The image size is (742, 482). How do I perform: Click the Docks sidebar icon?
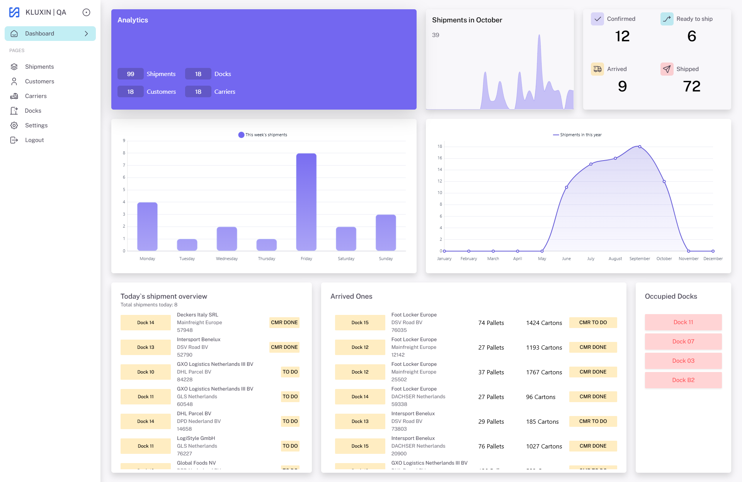pos(14,111)
